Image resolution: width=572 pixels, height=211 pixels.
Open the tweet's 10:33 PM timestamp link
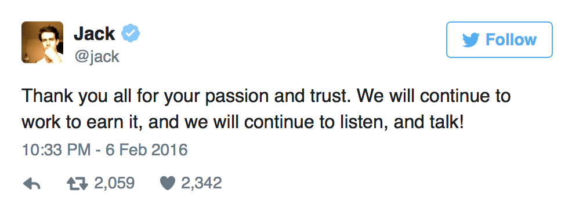(x=104, y=151)
